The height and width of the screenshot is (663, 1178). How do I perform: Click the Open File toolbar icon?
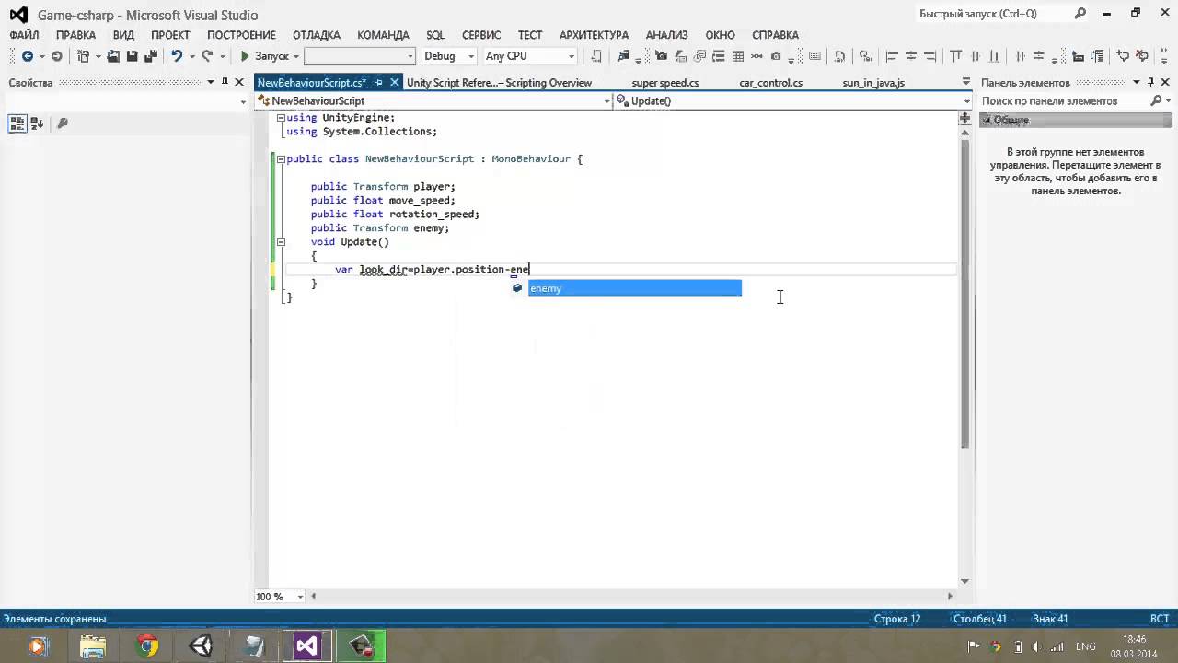[x=113, y=56]
